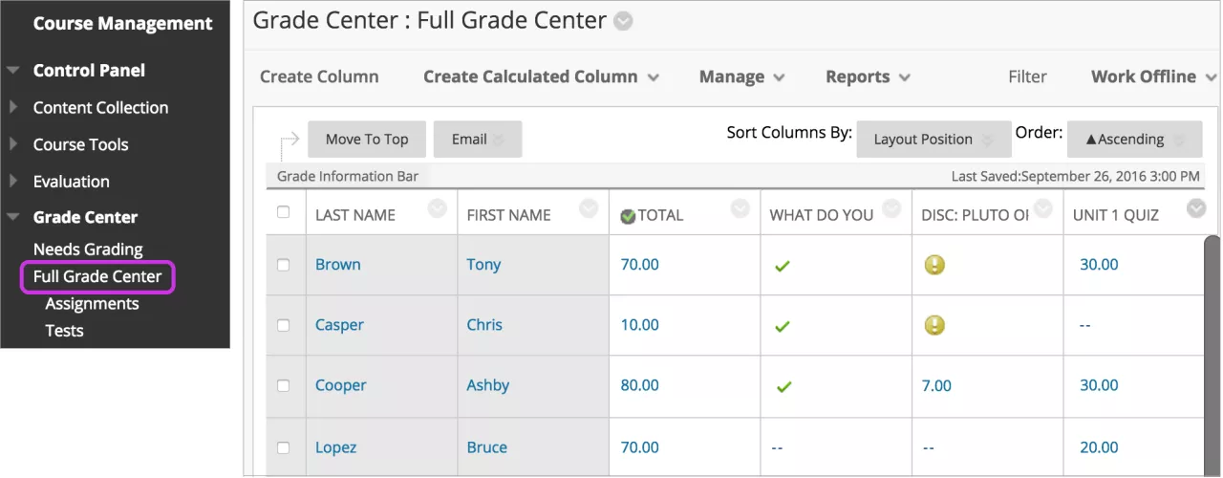Open the Reports menu
The width and height of the screenshot is (1223, 478).
point(868,77)
